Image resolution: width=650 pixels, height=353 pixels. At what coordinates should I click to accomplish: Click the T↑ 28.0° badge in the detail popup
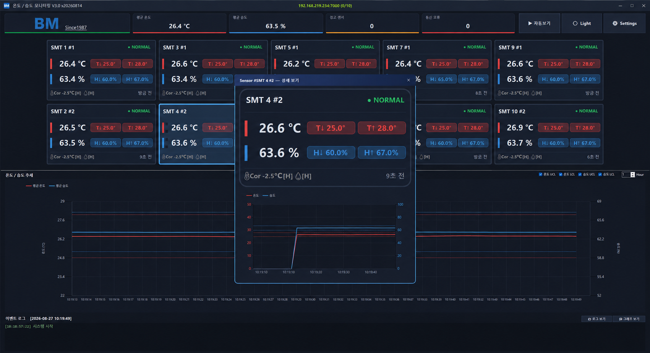[x=381, y=128]
